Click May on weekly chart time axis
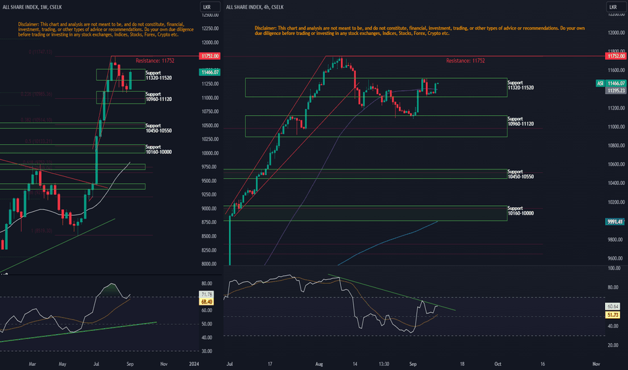The height and width of the screenshot is (370, 628). (x=63, y=364)
